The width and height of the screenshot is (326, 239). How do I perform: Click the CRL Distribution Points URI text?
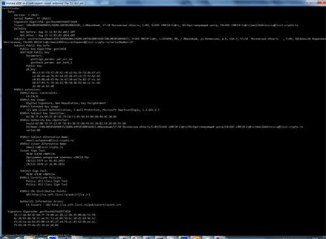click(58, 195)
